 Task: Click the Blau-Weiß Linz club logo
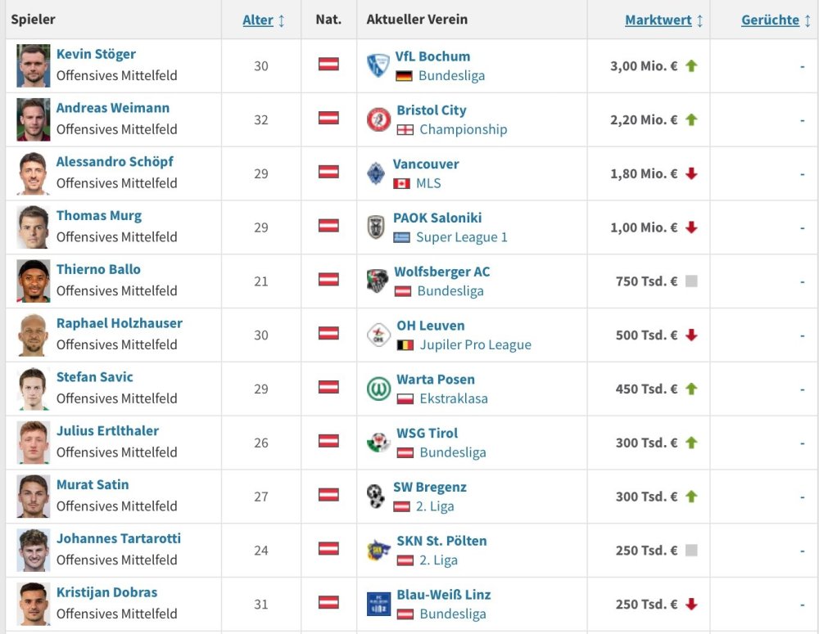[x=378, y=604]
